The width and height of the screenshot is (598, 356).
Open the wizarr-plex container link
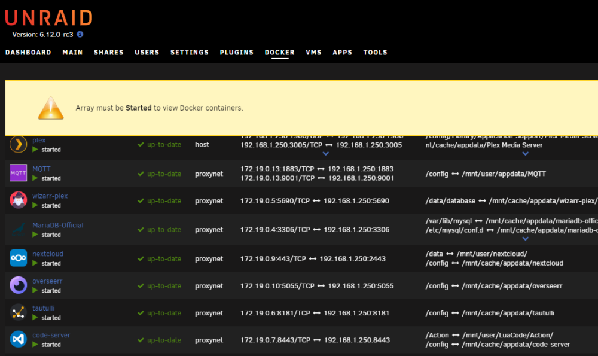tap(50, 196)
